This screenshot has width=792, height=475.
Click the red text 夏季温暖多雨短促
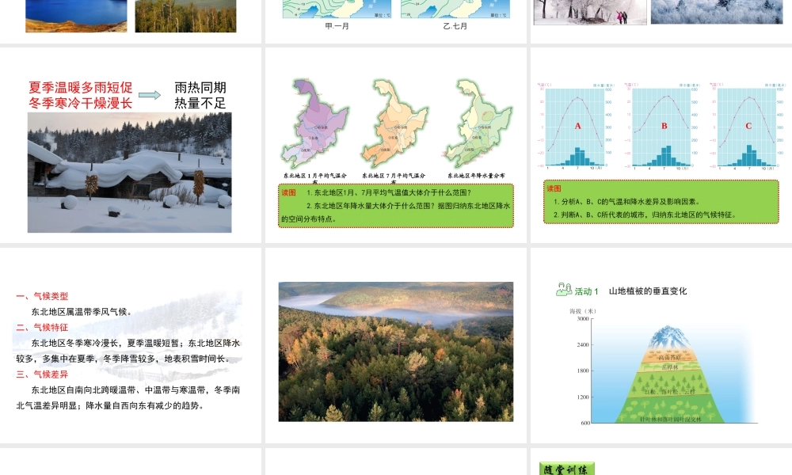pyautogui.click(x=80, y=87)
